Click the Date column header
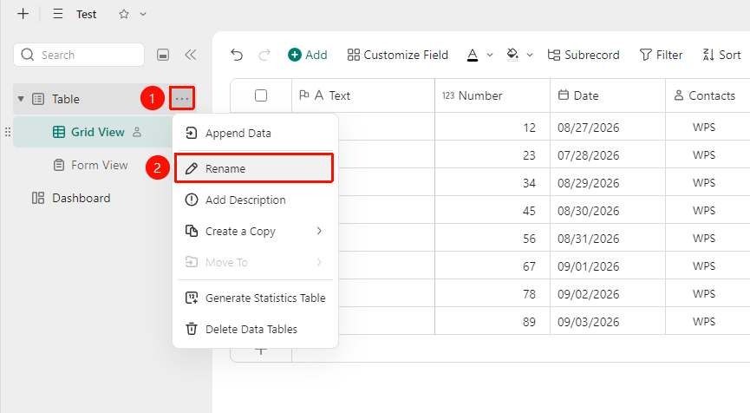Image resolution: width=750 pixels, height=413 pixels. coord(608,95)
